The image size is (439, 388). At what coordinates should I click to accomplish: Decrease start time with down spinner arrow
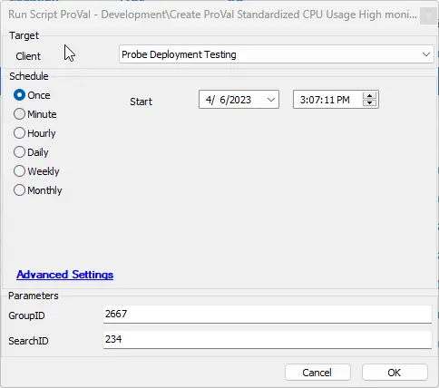369,103
